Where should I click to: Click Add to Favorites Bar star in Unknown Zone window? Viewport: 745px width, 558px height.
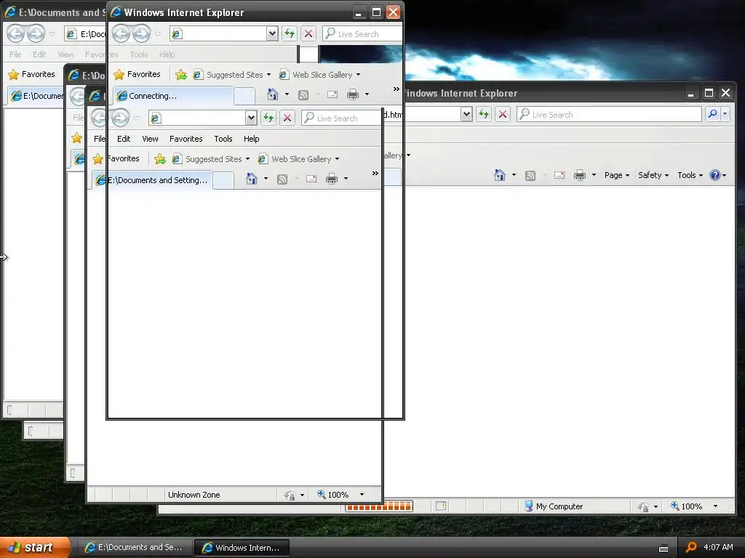coord(160,159)
